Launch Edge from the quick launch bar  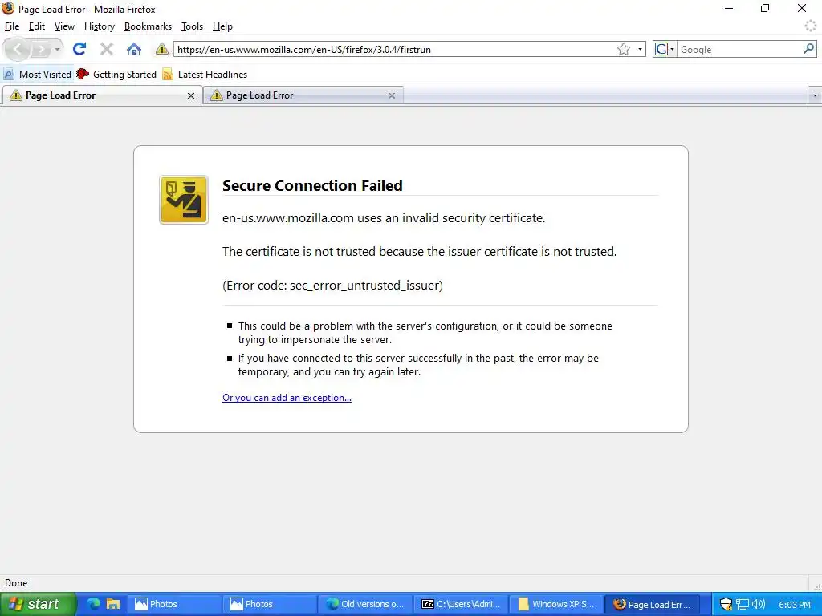pos(93,604)
